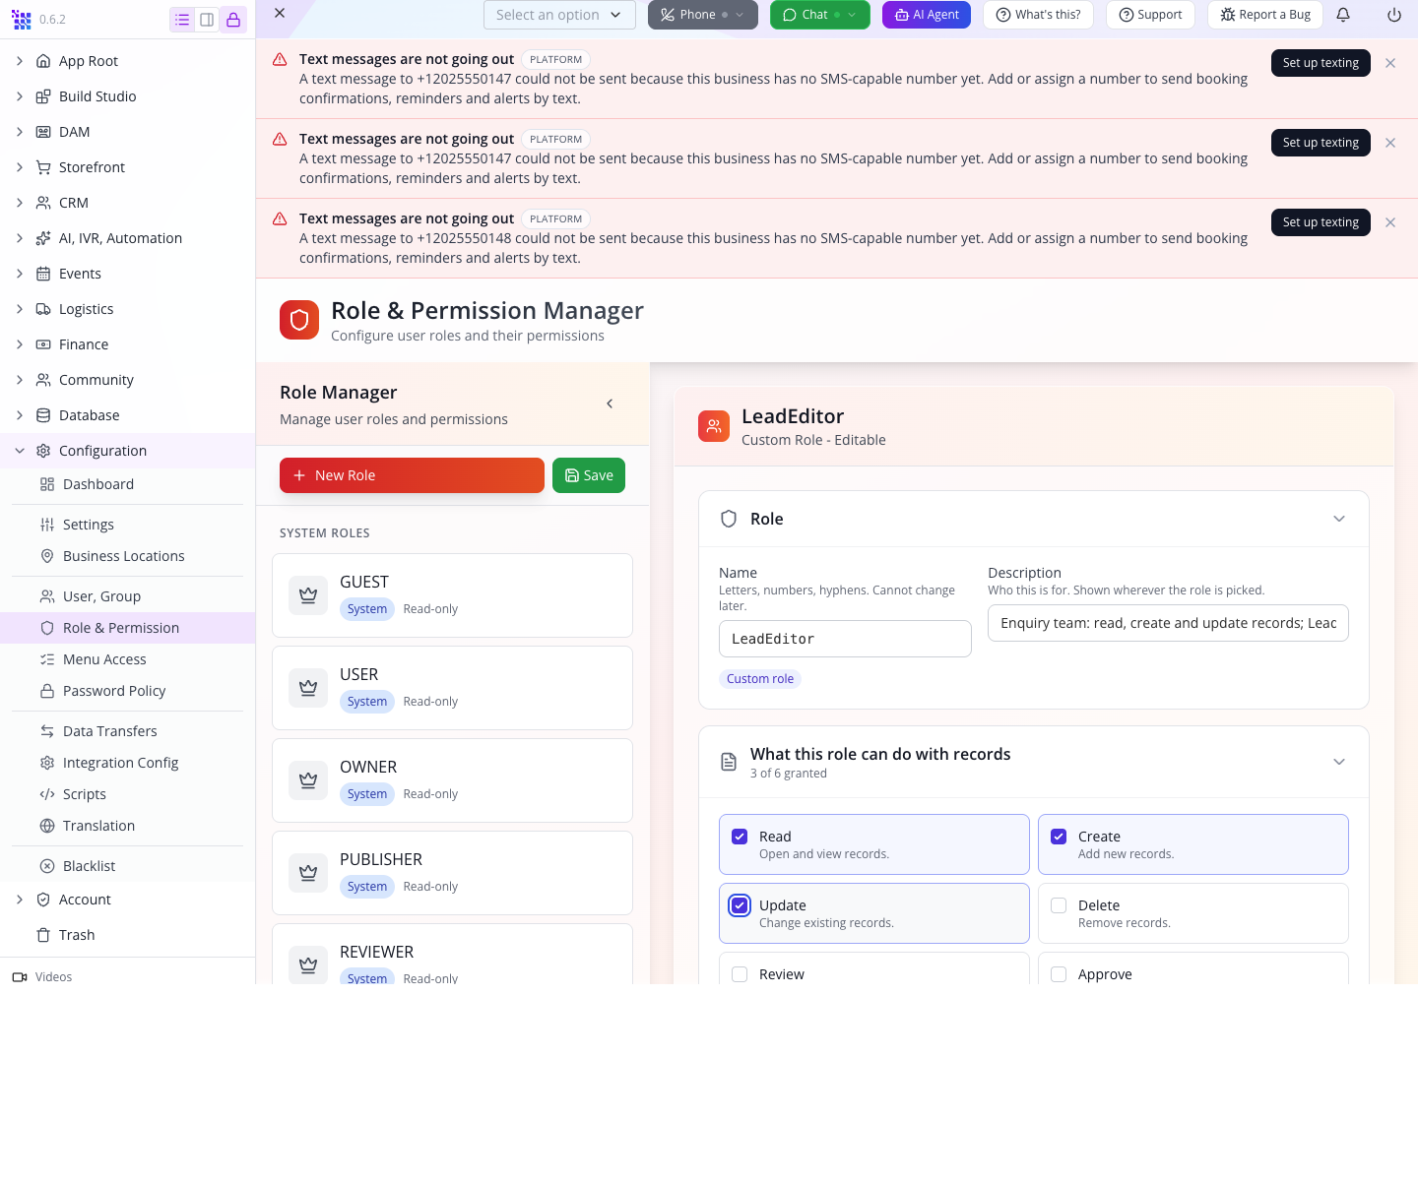The width and height of the screenshot is (1418, 1181).
Task: Open the Phone dropdown
Action: click(703, 15)
